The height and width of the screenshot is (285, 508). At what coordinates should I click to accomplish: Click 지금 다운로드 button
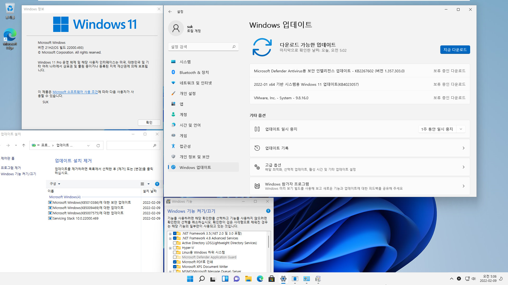pos(455,49)
